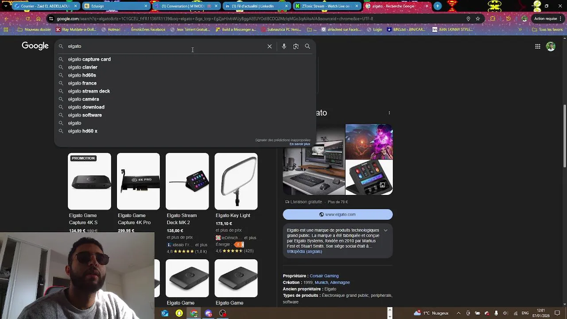The image size is (567, 319).
Task: Click the magnifier search submit icon
Action: pyautogui.click(x=307, y=46)
